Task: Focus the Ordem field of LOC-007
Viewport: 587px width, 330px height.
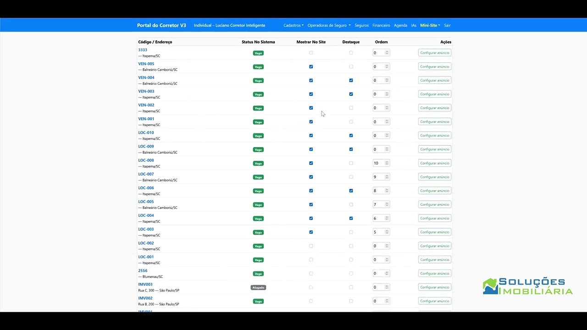Action: (381, 177)
